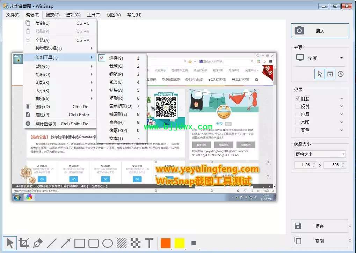Choose 钢笔(P) in drawing tools submenu

[122, 74]
